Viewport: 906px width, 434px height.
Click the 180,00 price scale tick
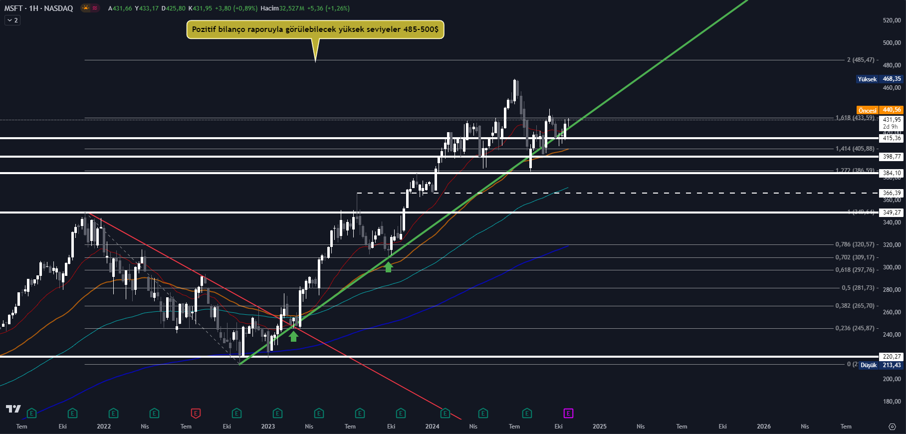[x=892, y=402]
